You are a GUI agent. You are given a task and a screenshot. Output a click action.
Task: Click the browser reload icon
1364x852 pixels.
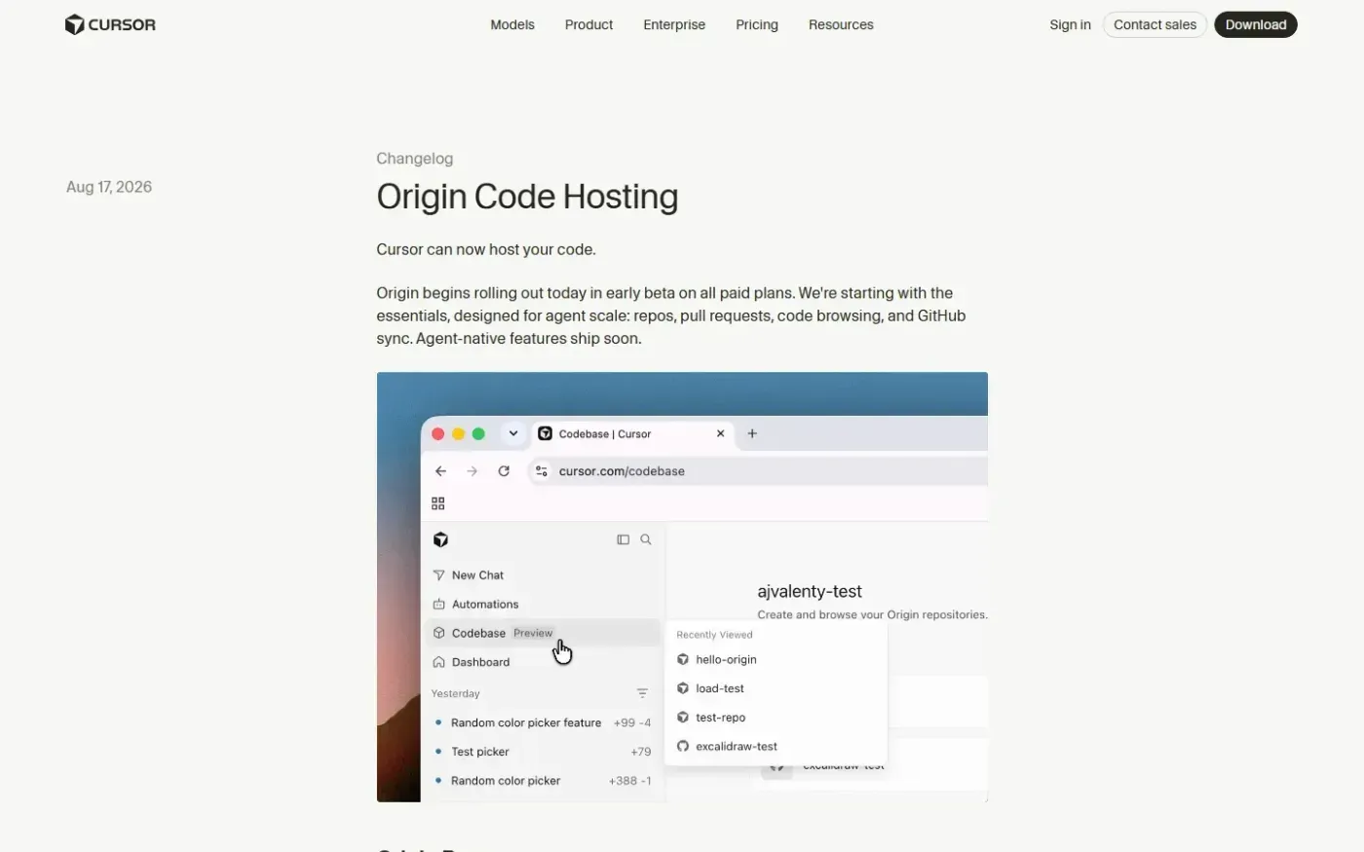[504, 471]
